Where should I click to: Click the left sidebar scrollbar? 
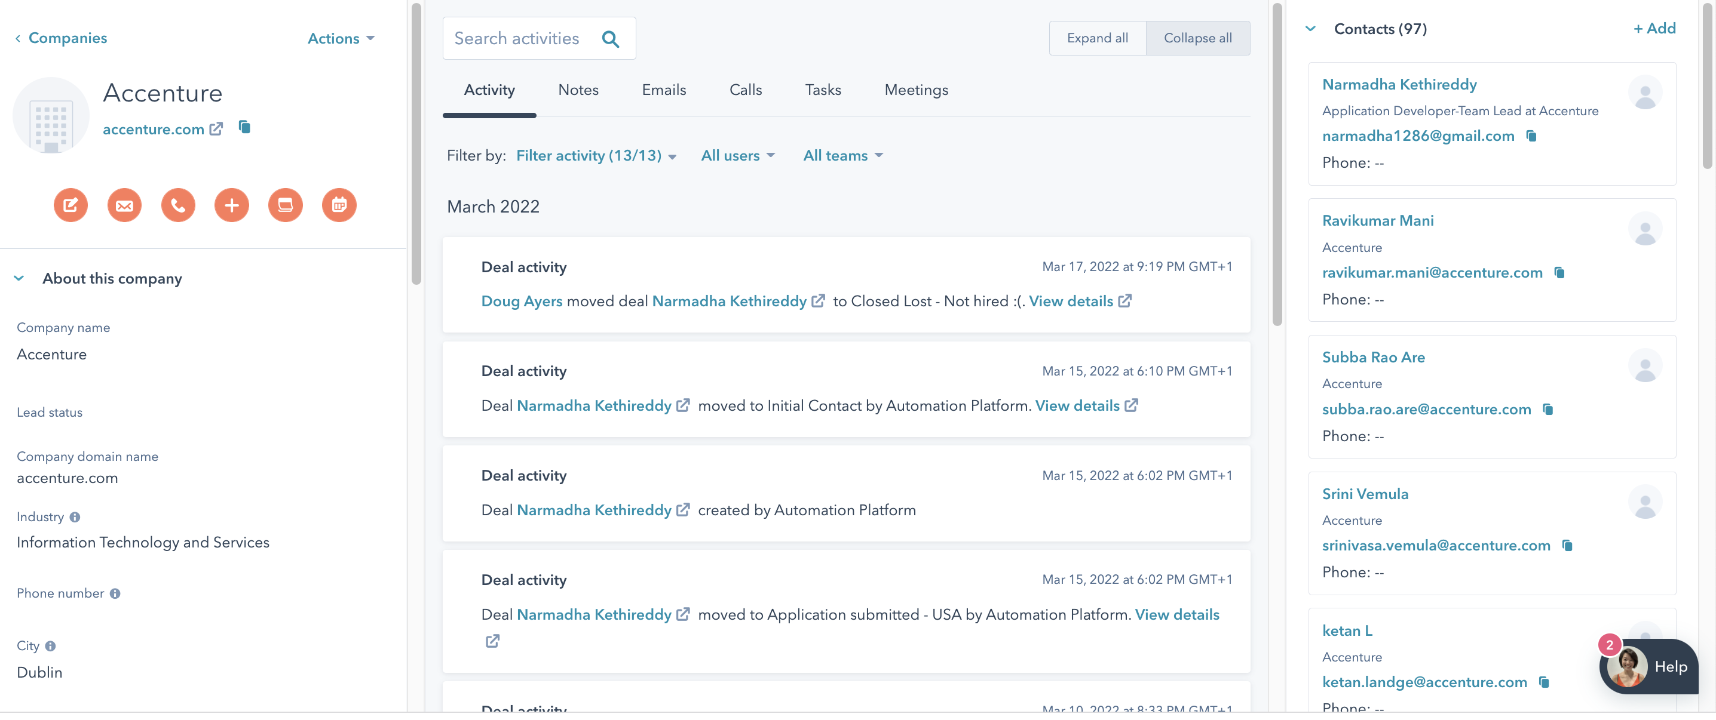[416, 143]
